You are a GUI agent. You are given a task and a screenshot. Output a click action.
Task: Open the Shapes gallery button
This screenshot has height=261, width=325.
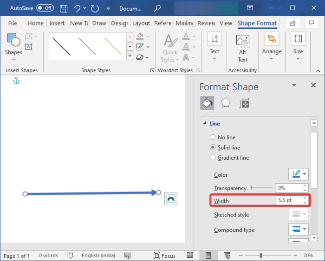click(x=13, y=47)
